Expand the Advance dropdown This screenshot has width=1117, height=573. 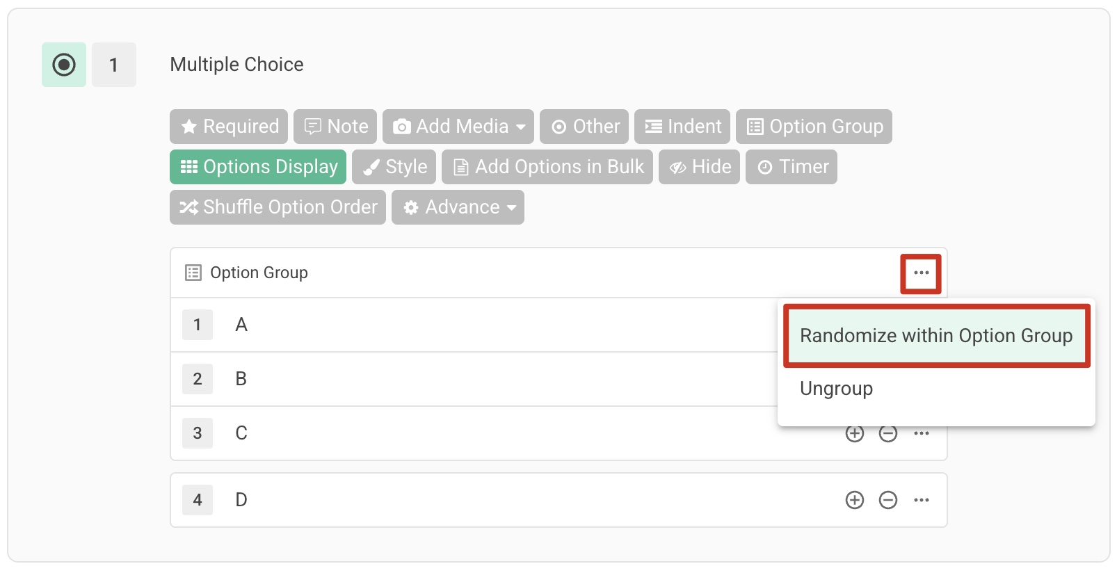[x=458, y=207]
